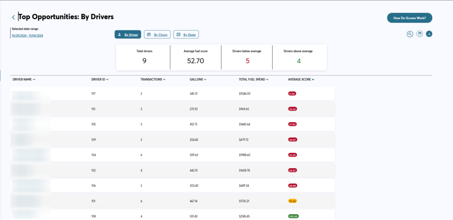
Task: Click fuel spend value $2145.45
Action: [245, 216]
